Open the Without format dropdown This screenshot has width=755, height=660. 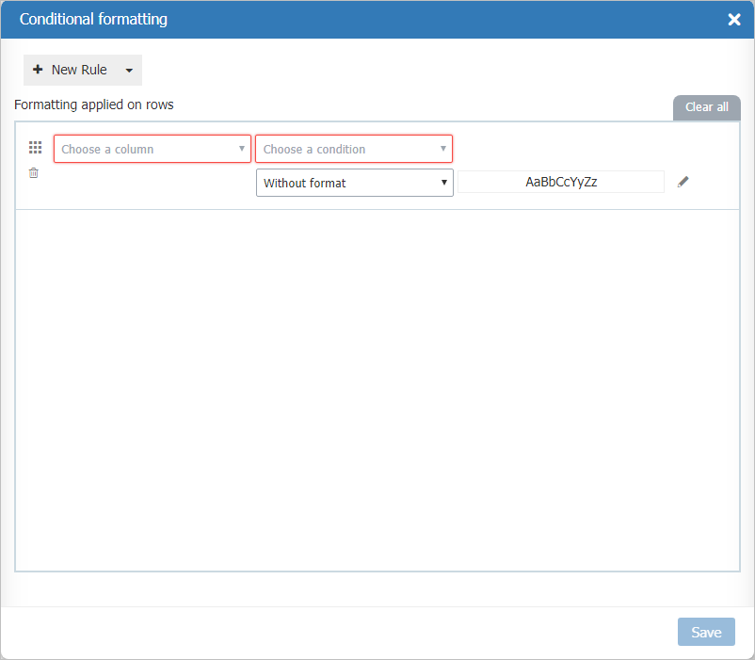tap(346, 183)
